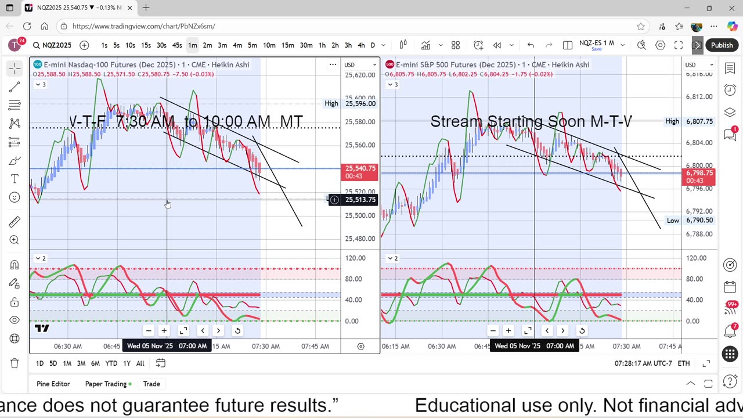Select the 4h interval
This screenshot has height=418, width=743.
click(x=361, y=45)
